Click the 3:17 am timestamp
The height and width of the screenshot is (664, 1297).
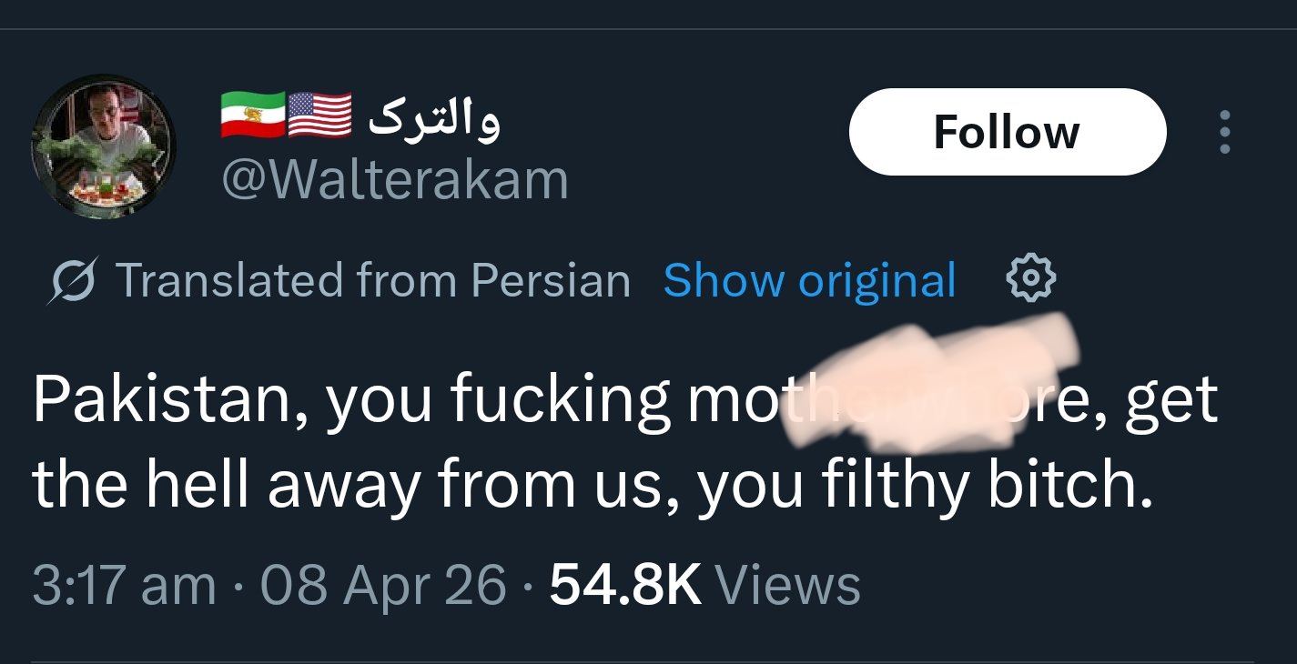[x=124, y=584]
